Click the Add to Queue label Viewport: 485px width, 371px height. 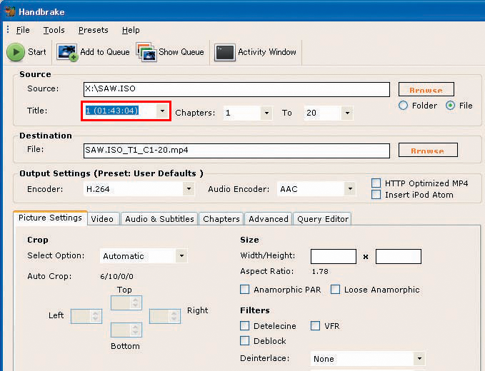pyautogui.click(x=105, y=52)
